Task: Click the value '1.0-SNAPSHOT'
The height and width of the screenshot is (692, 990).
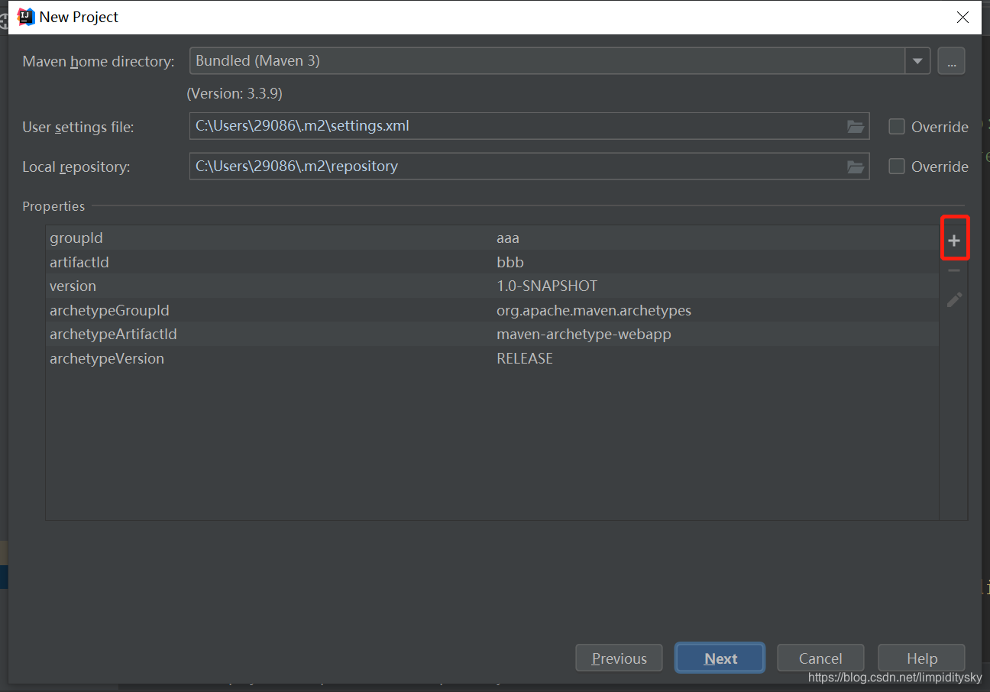Action: [x=547, y=286]
